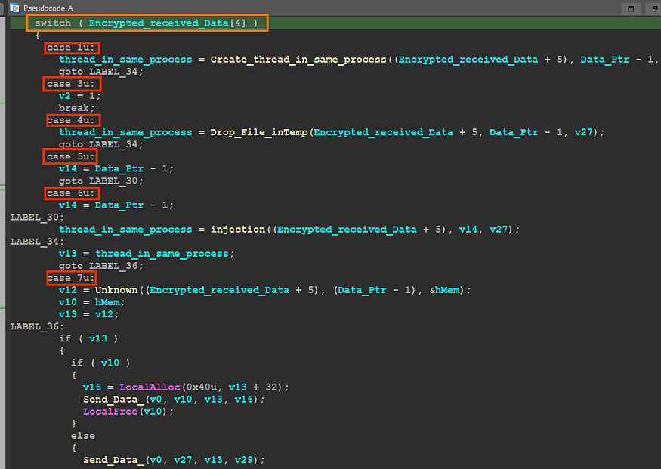Screen dimensions: 661x469
Task: Click the case 6u: label
Action: pos(71,193)
